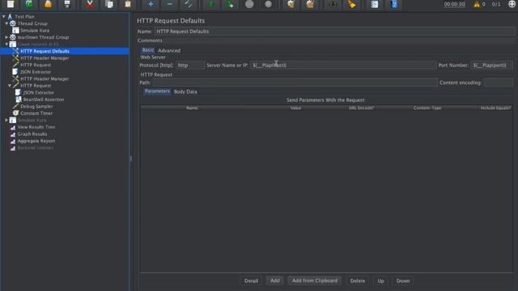The width and height of the screenshot is (518, 291).
Task: Click the Content encoding input field
Action: click(499, 82)
